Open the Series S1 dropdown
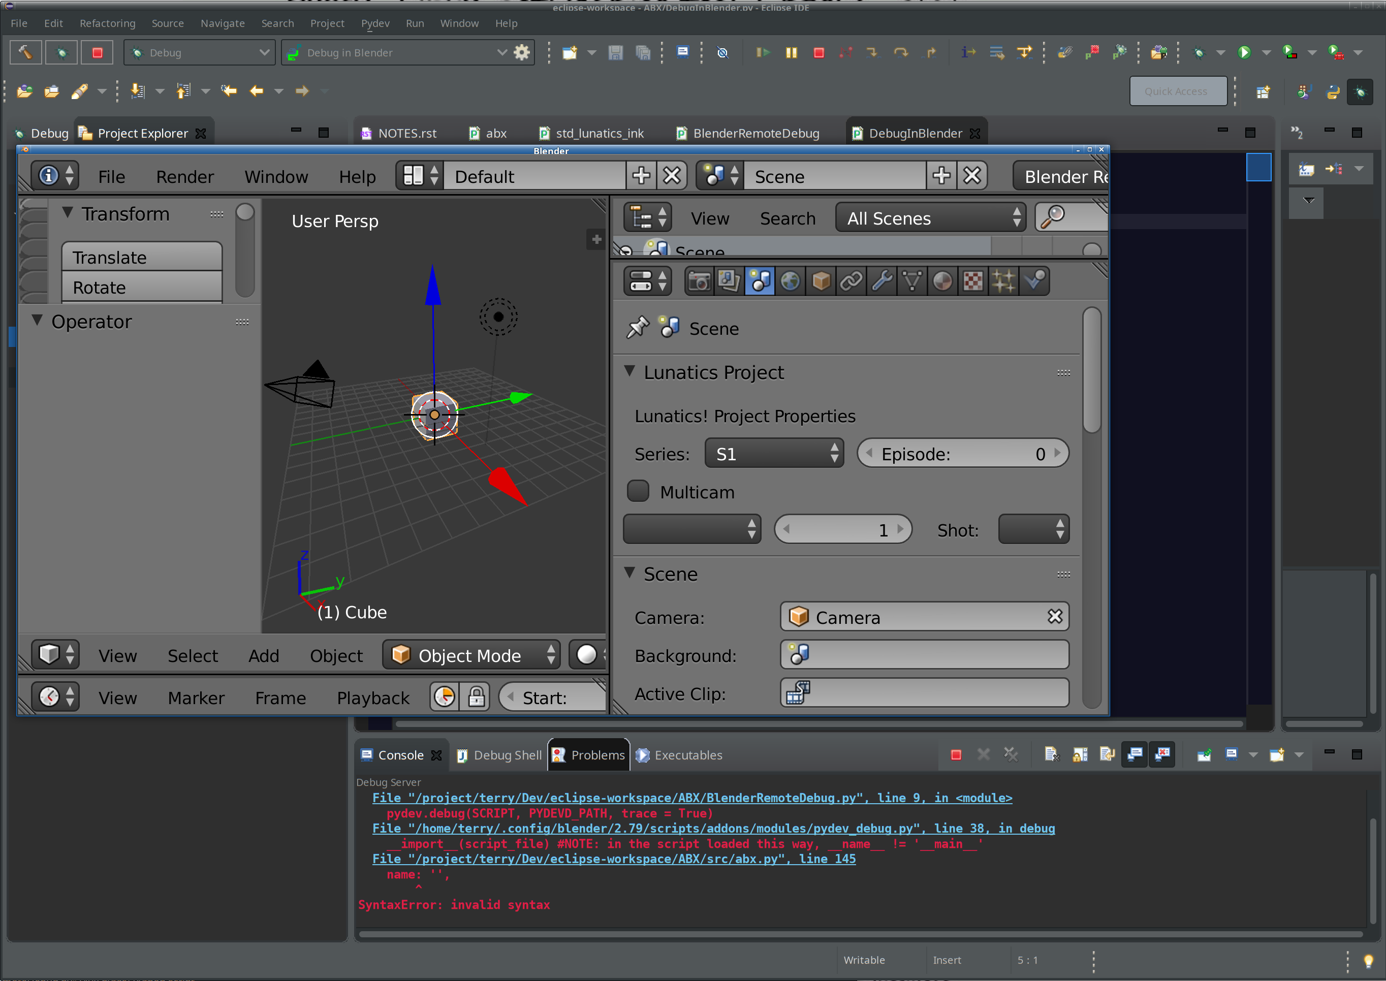Viewport: 1386px width, 981px height. pyautogui.click(x=774, y=454)
